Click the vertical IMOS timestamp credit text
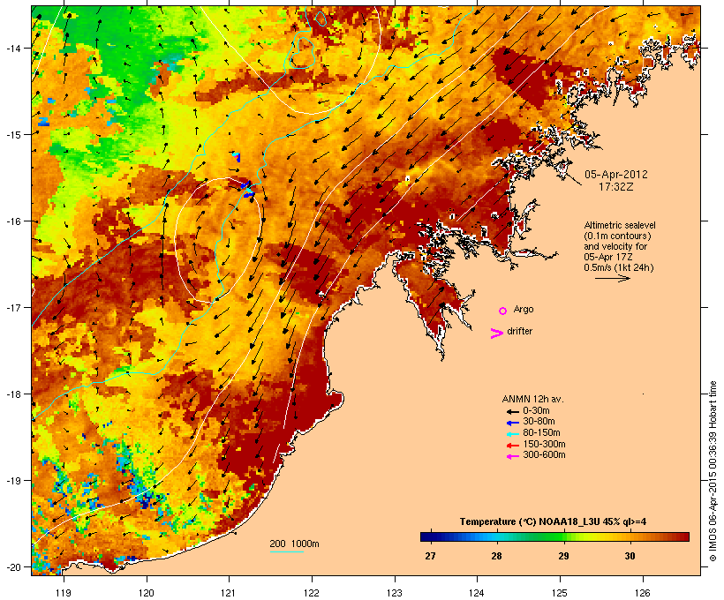724x600 pixels. pos(713,471)
